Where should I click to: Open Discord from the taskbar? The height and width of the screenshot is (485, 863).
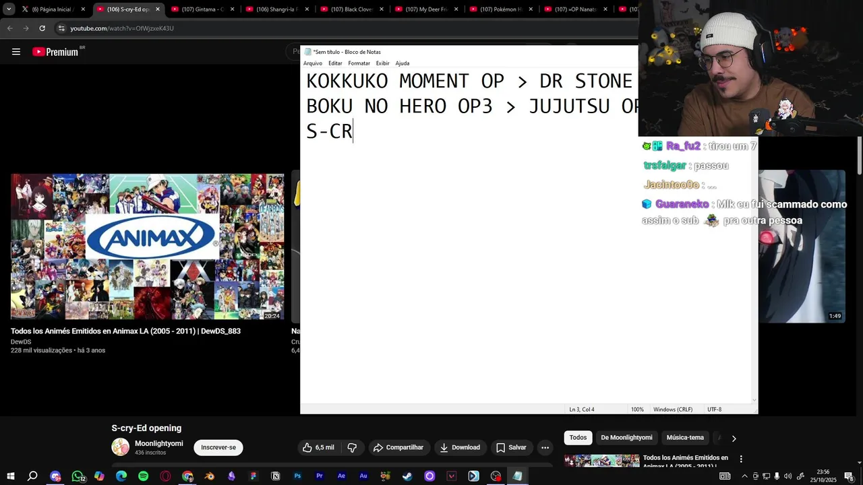point(55,476)
